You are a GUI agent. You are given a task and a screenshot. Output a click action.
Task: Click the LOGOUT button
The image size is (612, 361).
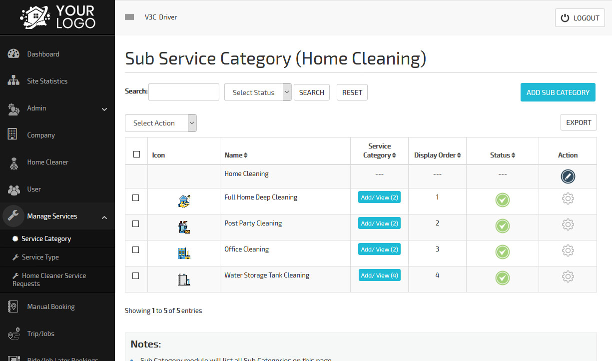tap(580, 17)
